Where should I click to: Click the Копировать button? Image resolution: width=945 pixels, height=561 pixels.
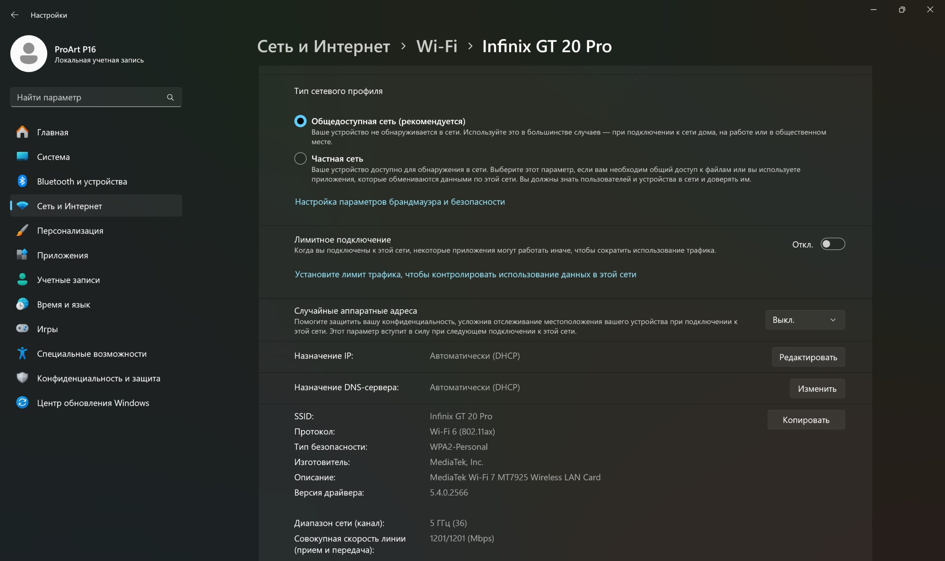pyautogui.click(x=806, y=420)
